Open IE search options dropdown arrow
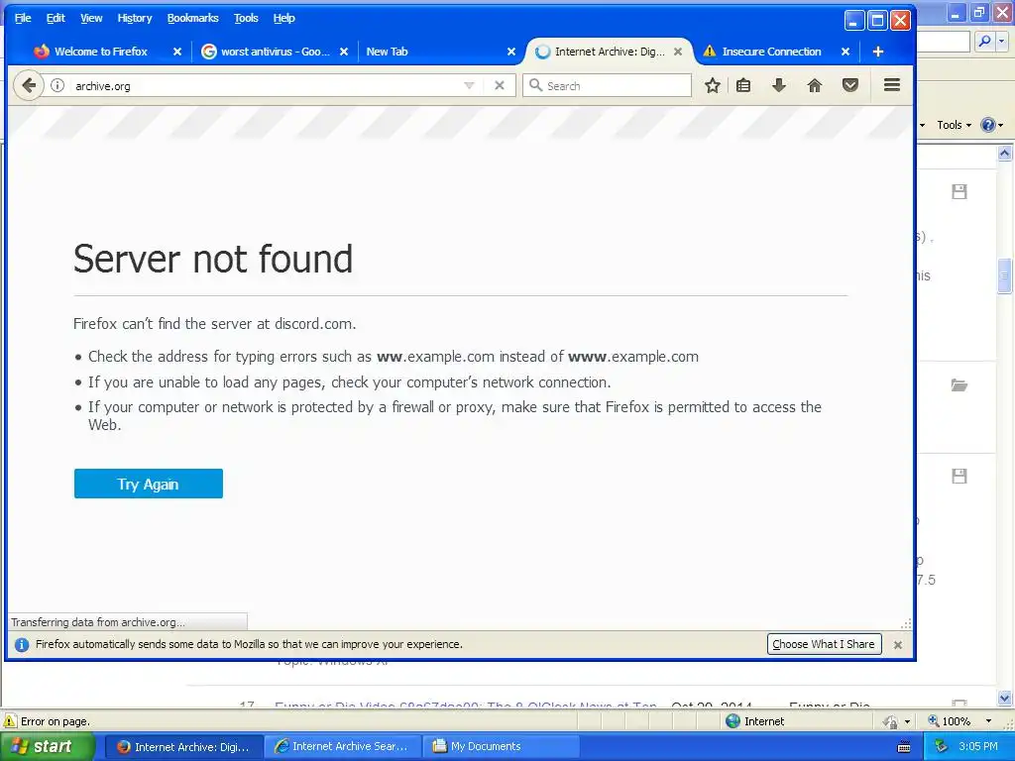Viewport: 1015px width, 761px height. pyautogui.click(x=1001, y=41)
